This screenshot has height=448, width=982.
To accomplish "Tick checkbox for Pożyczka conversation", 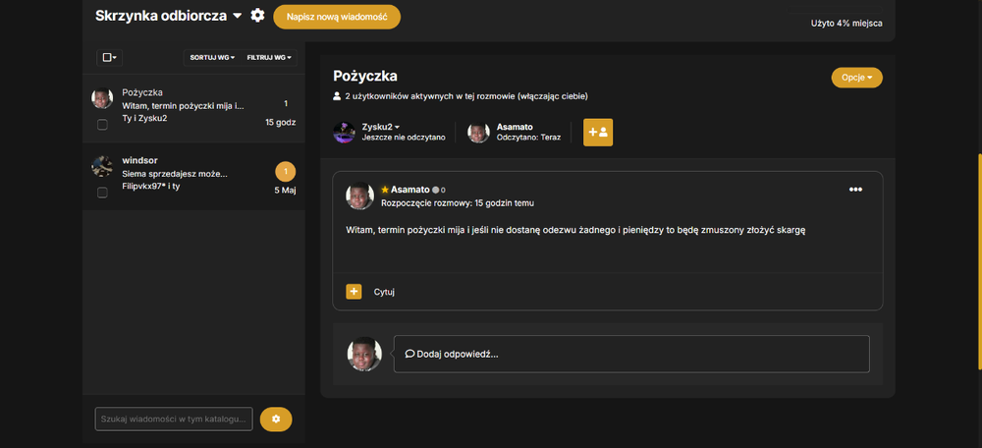I will point(103,125).
